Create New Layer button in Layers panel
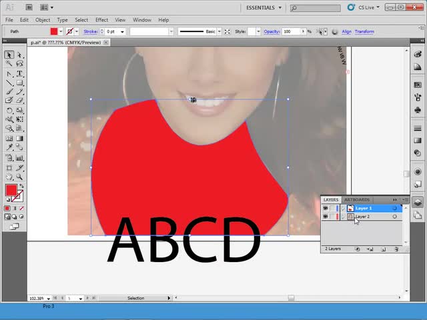Image resolution: width=427 pixels, height=320 pixels. coord(383,249)
